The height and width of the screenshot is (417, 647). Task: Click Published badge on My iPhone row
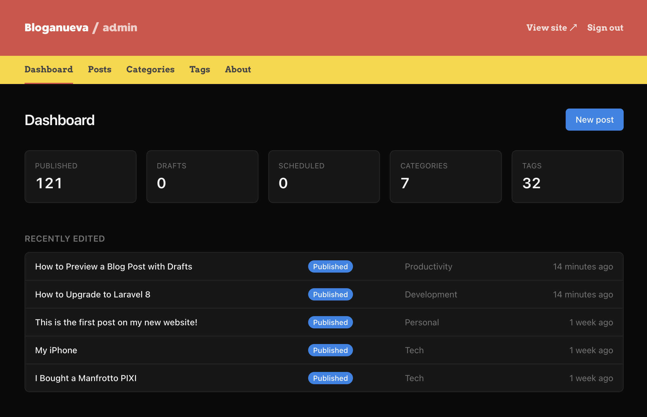coord(331,350)
